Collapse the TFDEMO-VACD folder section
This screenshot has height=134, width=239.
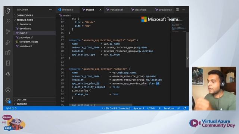click(x=34, y=20)
